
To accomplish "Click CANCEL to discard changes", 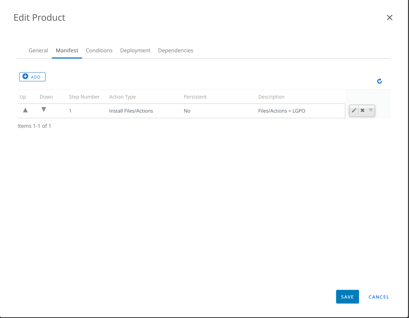I will [x=379, y=297].
